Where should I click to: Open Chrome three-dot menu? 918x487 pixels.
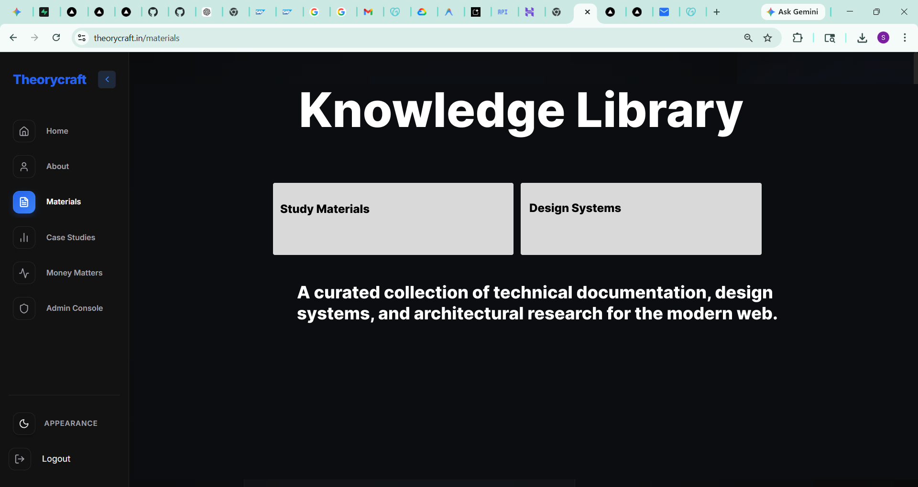point(905,38)
